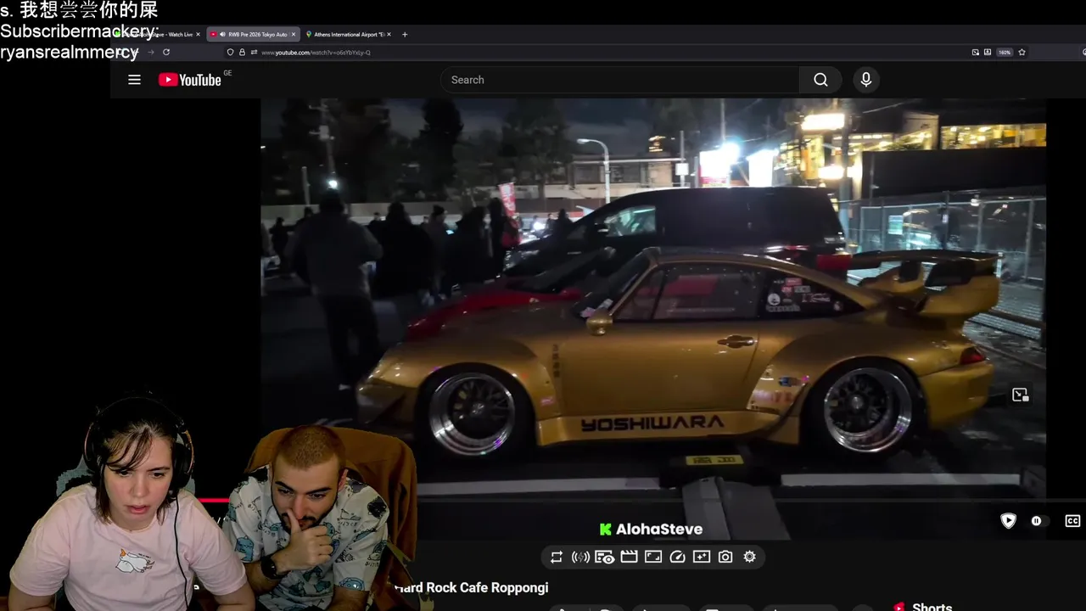Screen dimensions: 1086x611
Task: Open the YouTube hamburger guide menu
Action: (x=134, y=80)
